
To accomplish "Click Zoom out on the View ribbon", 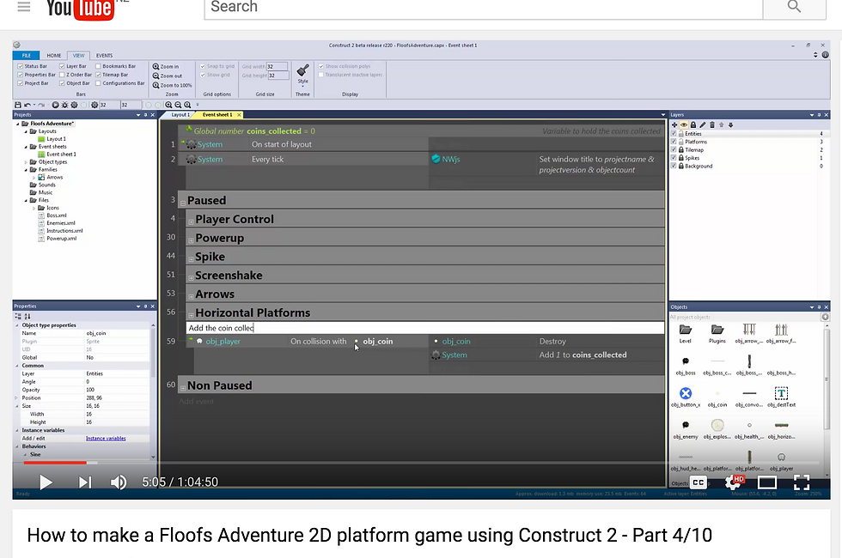I will pos(168,76).
